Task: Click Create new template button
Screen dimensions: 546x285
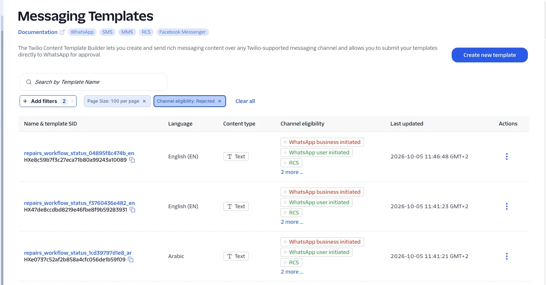Action: [489, 55]
